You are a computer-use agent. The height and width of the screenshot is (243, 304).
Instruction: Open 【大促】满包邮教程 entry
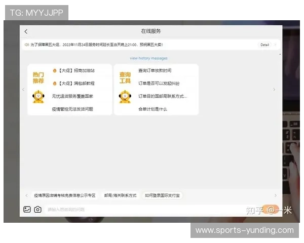click(77, 84)
